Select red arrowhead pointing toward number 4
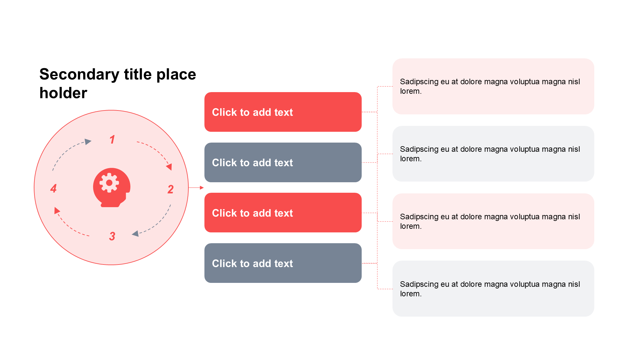This screenshot has width=629, height=354. (57, 210)
